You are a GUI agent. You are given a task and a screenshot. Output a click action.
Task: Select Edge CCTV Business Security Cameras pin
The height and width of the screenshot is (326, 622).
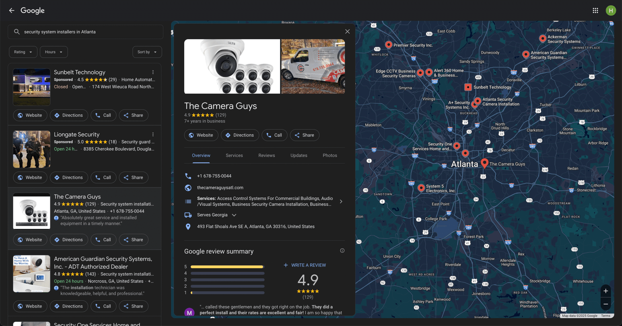coord(420,73)
